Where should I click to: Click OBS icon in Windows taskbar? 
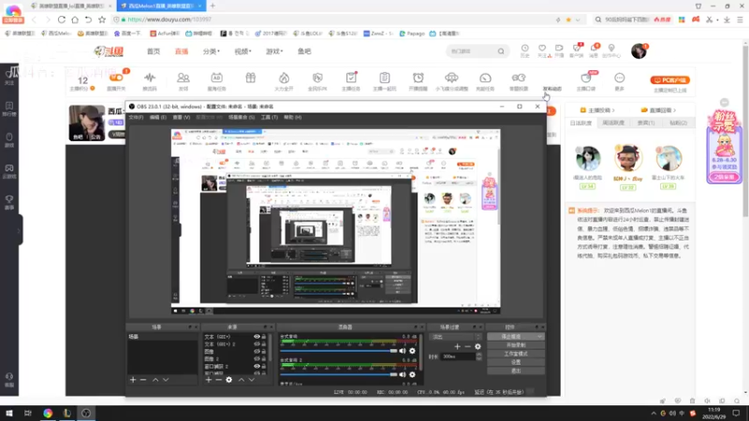tap(86, 414)
